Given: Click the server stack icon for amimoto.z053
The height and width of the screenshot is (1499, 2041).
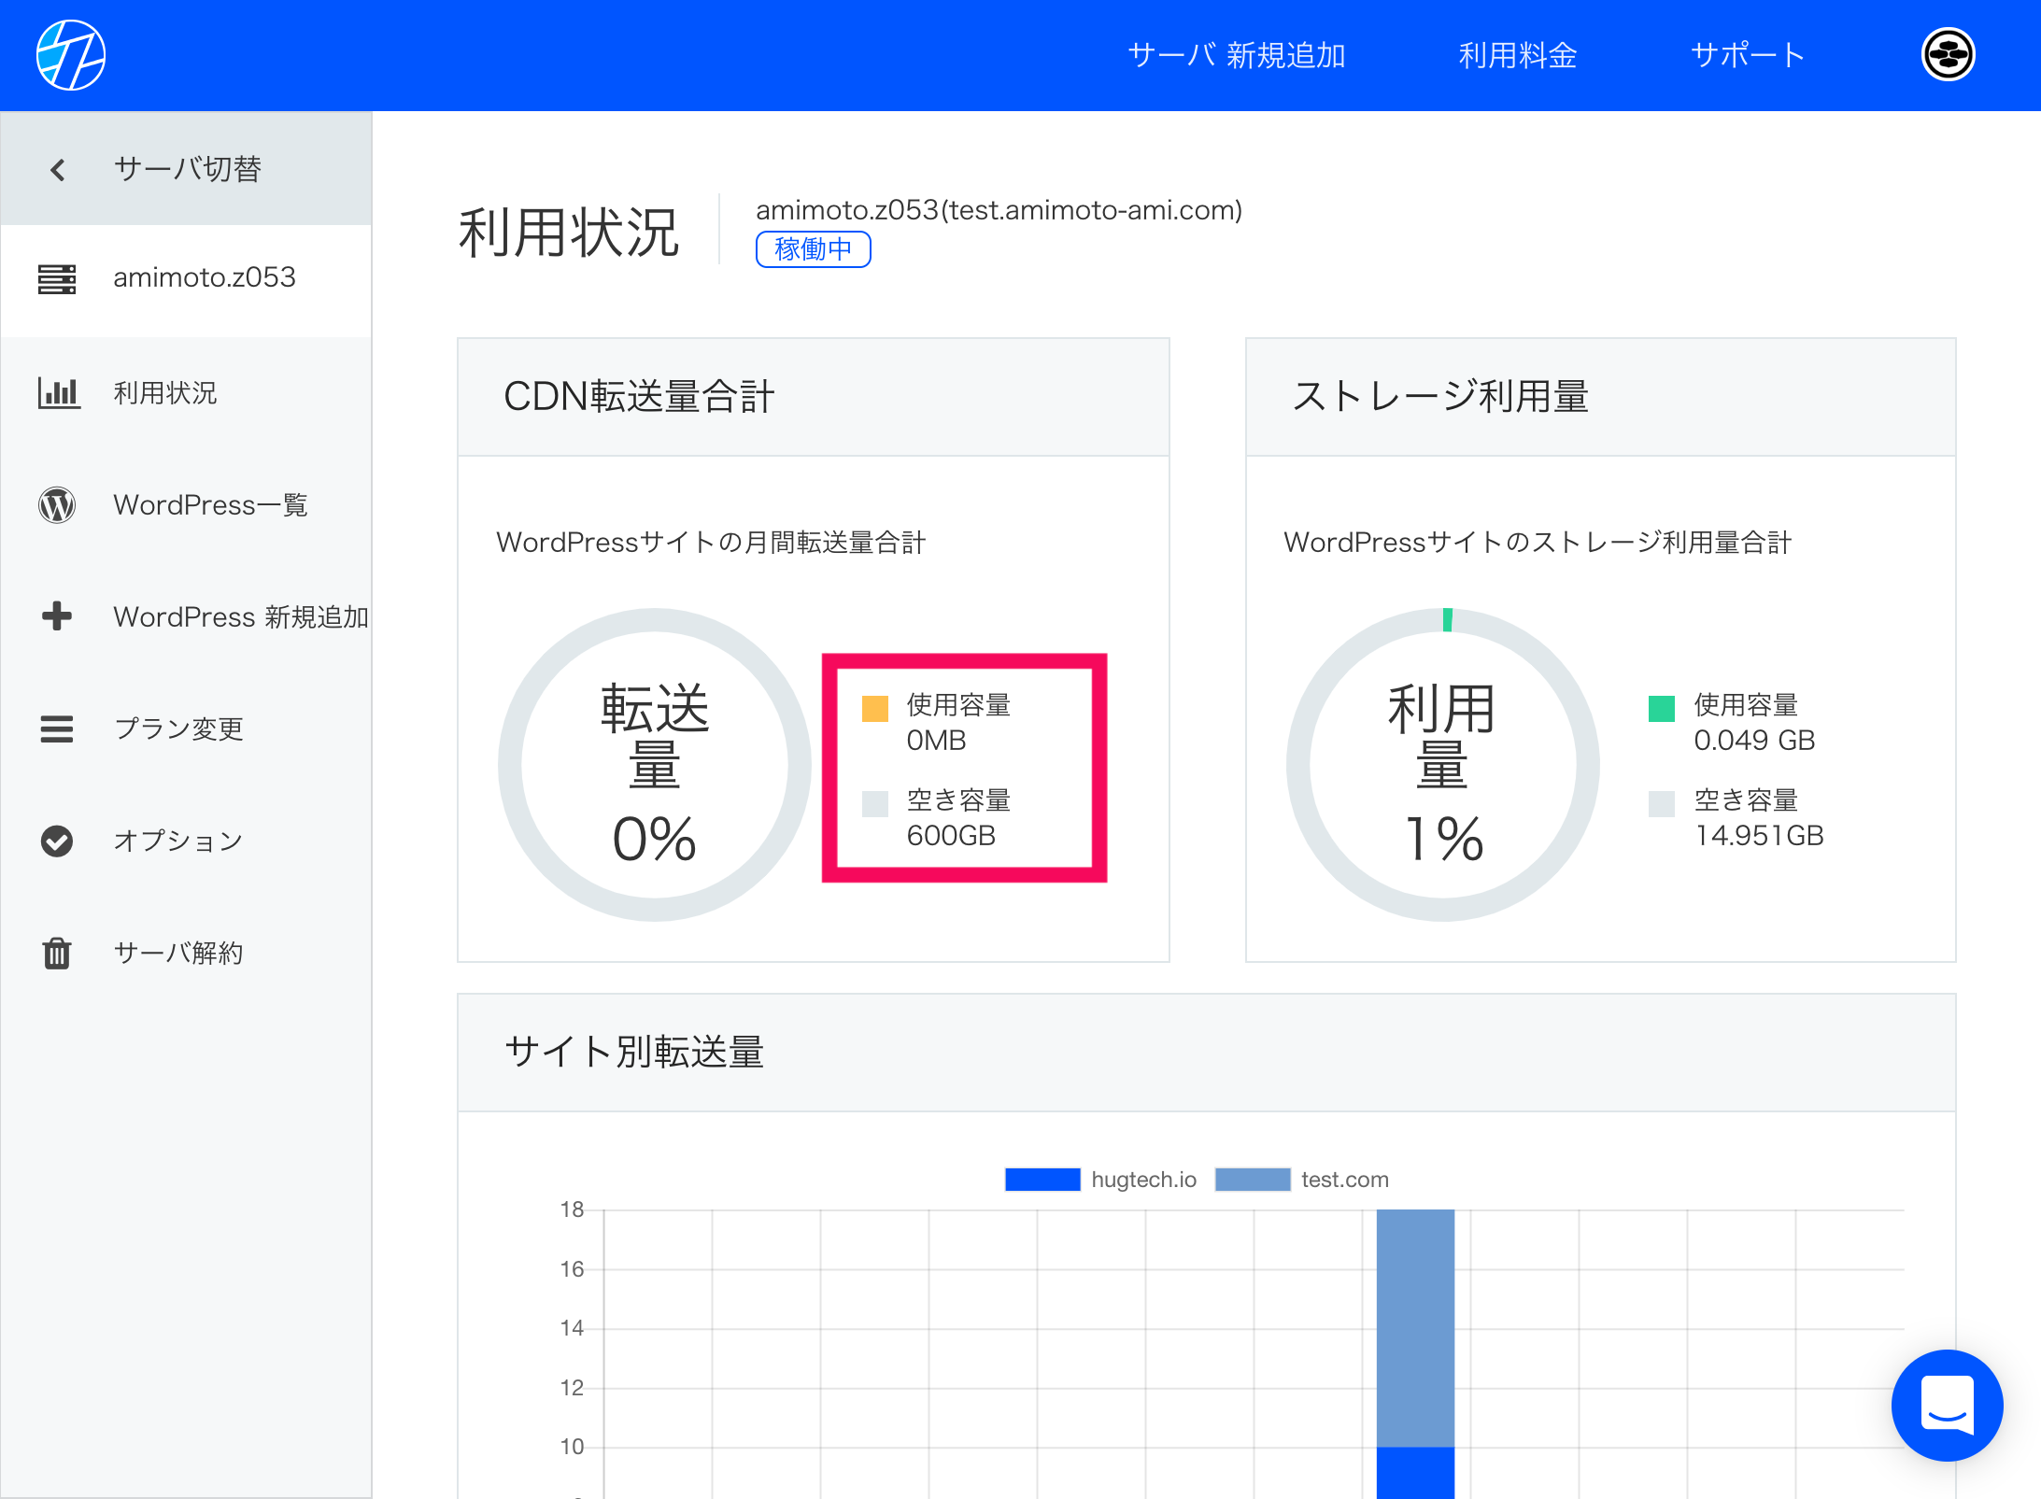Looking at the screenshot, I should [x=57, y=278].
